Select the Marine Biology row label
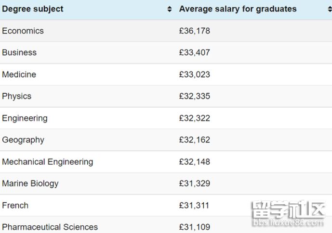This screenshot has width=332, height=233. click(30, 184)
